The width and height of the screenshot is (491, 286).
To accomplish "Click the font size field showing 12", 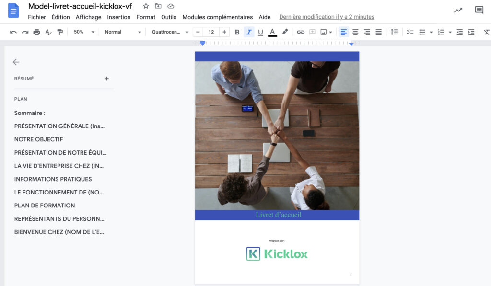I will click(x=211, y=32).
